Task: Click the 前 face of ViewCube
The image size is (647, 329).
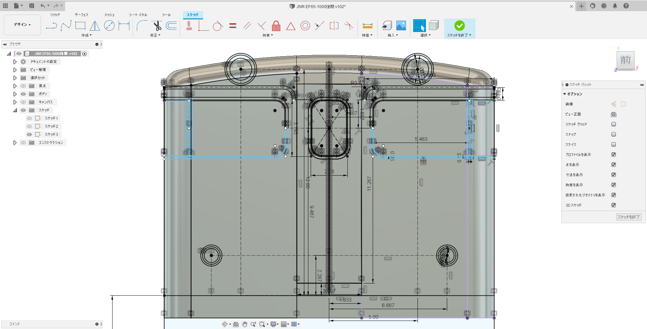Action: 625,60
